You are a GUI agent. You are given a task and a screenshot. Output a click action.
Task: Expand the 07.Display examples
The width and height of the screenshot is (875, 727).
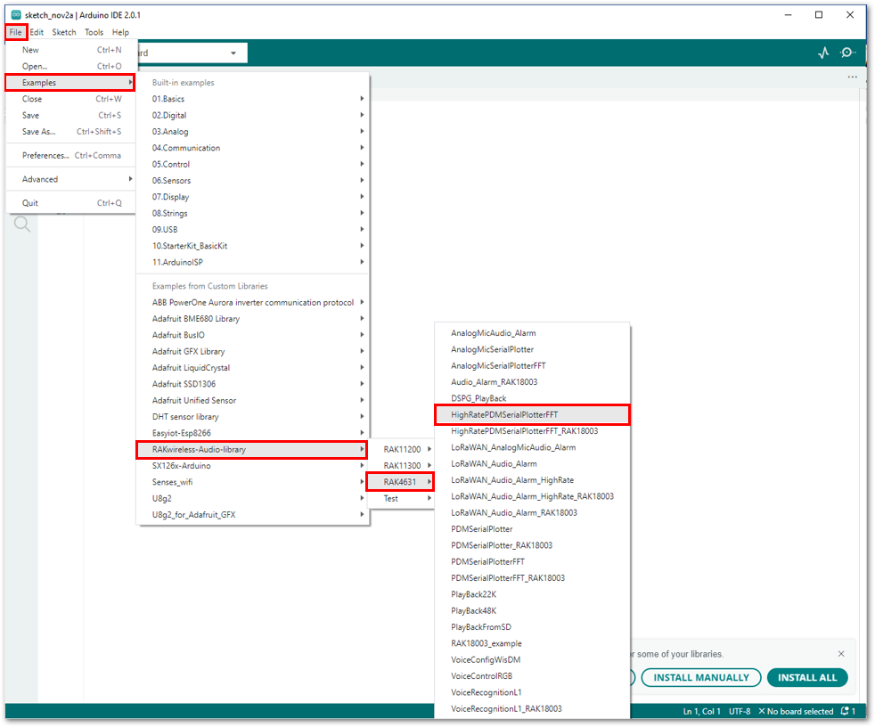(253, 197)
